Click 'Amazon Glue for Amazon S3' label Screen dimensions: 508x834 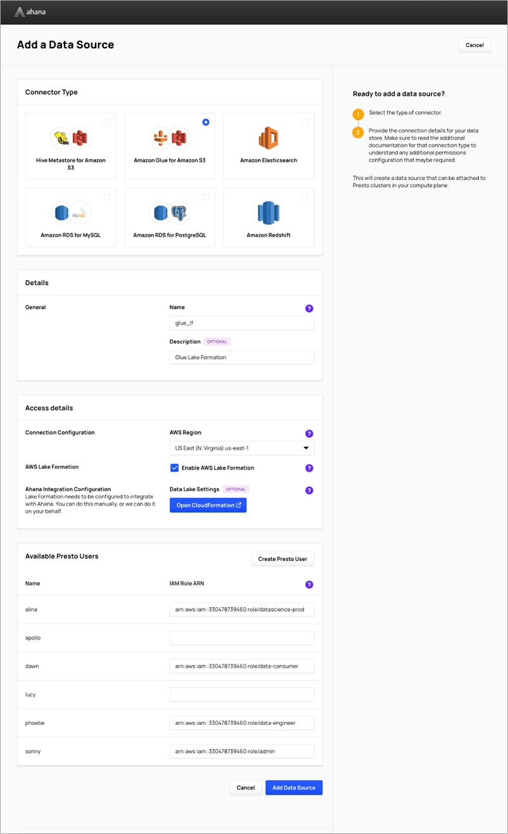pos(170,161)
